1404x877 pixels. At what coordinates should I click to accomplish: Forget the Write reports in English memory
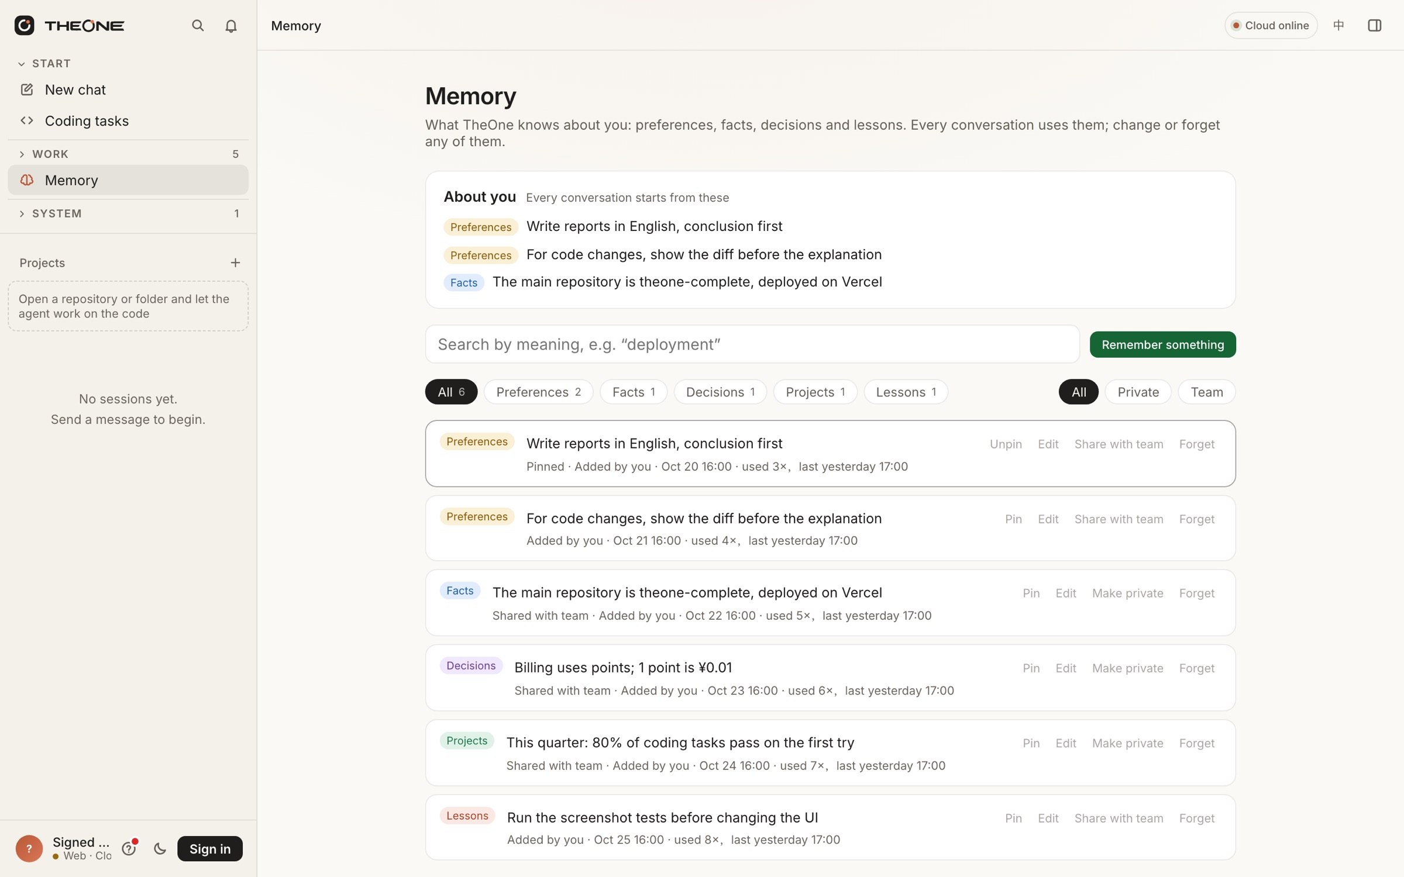[x=1197, y=444]
